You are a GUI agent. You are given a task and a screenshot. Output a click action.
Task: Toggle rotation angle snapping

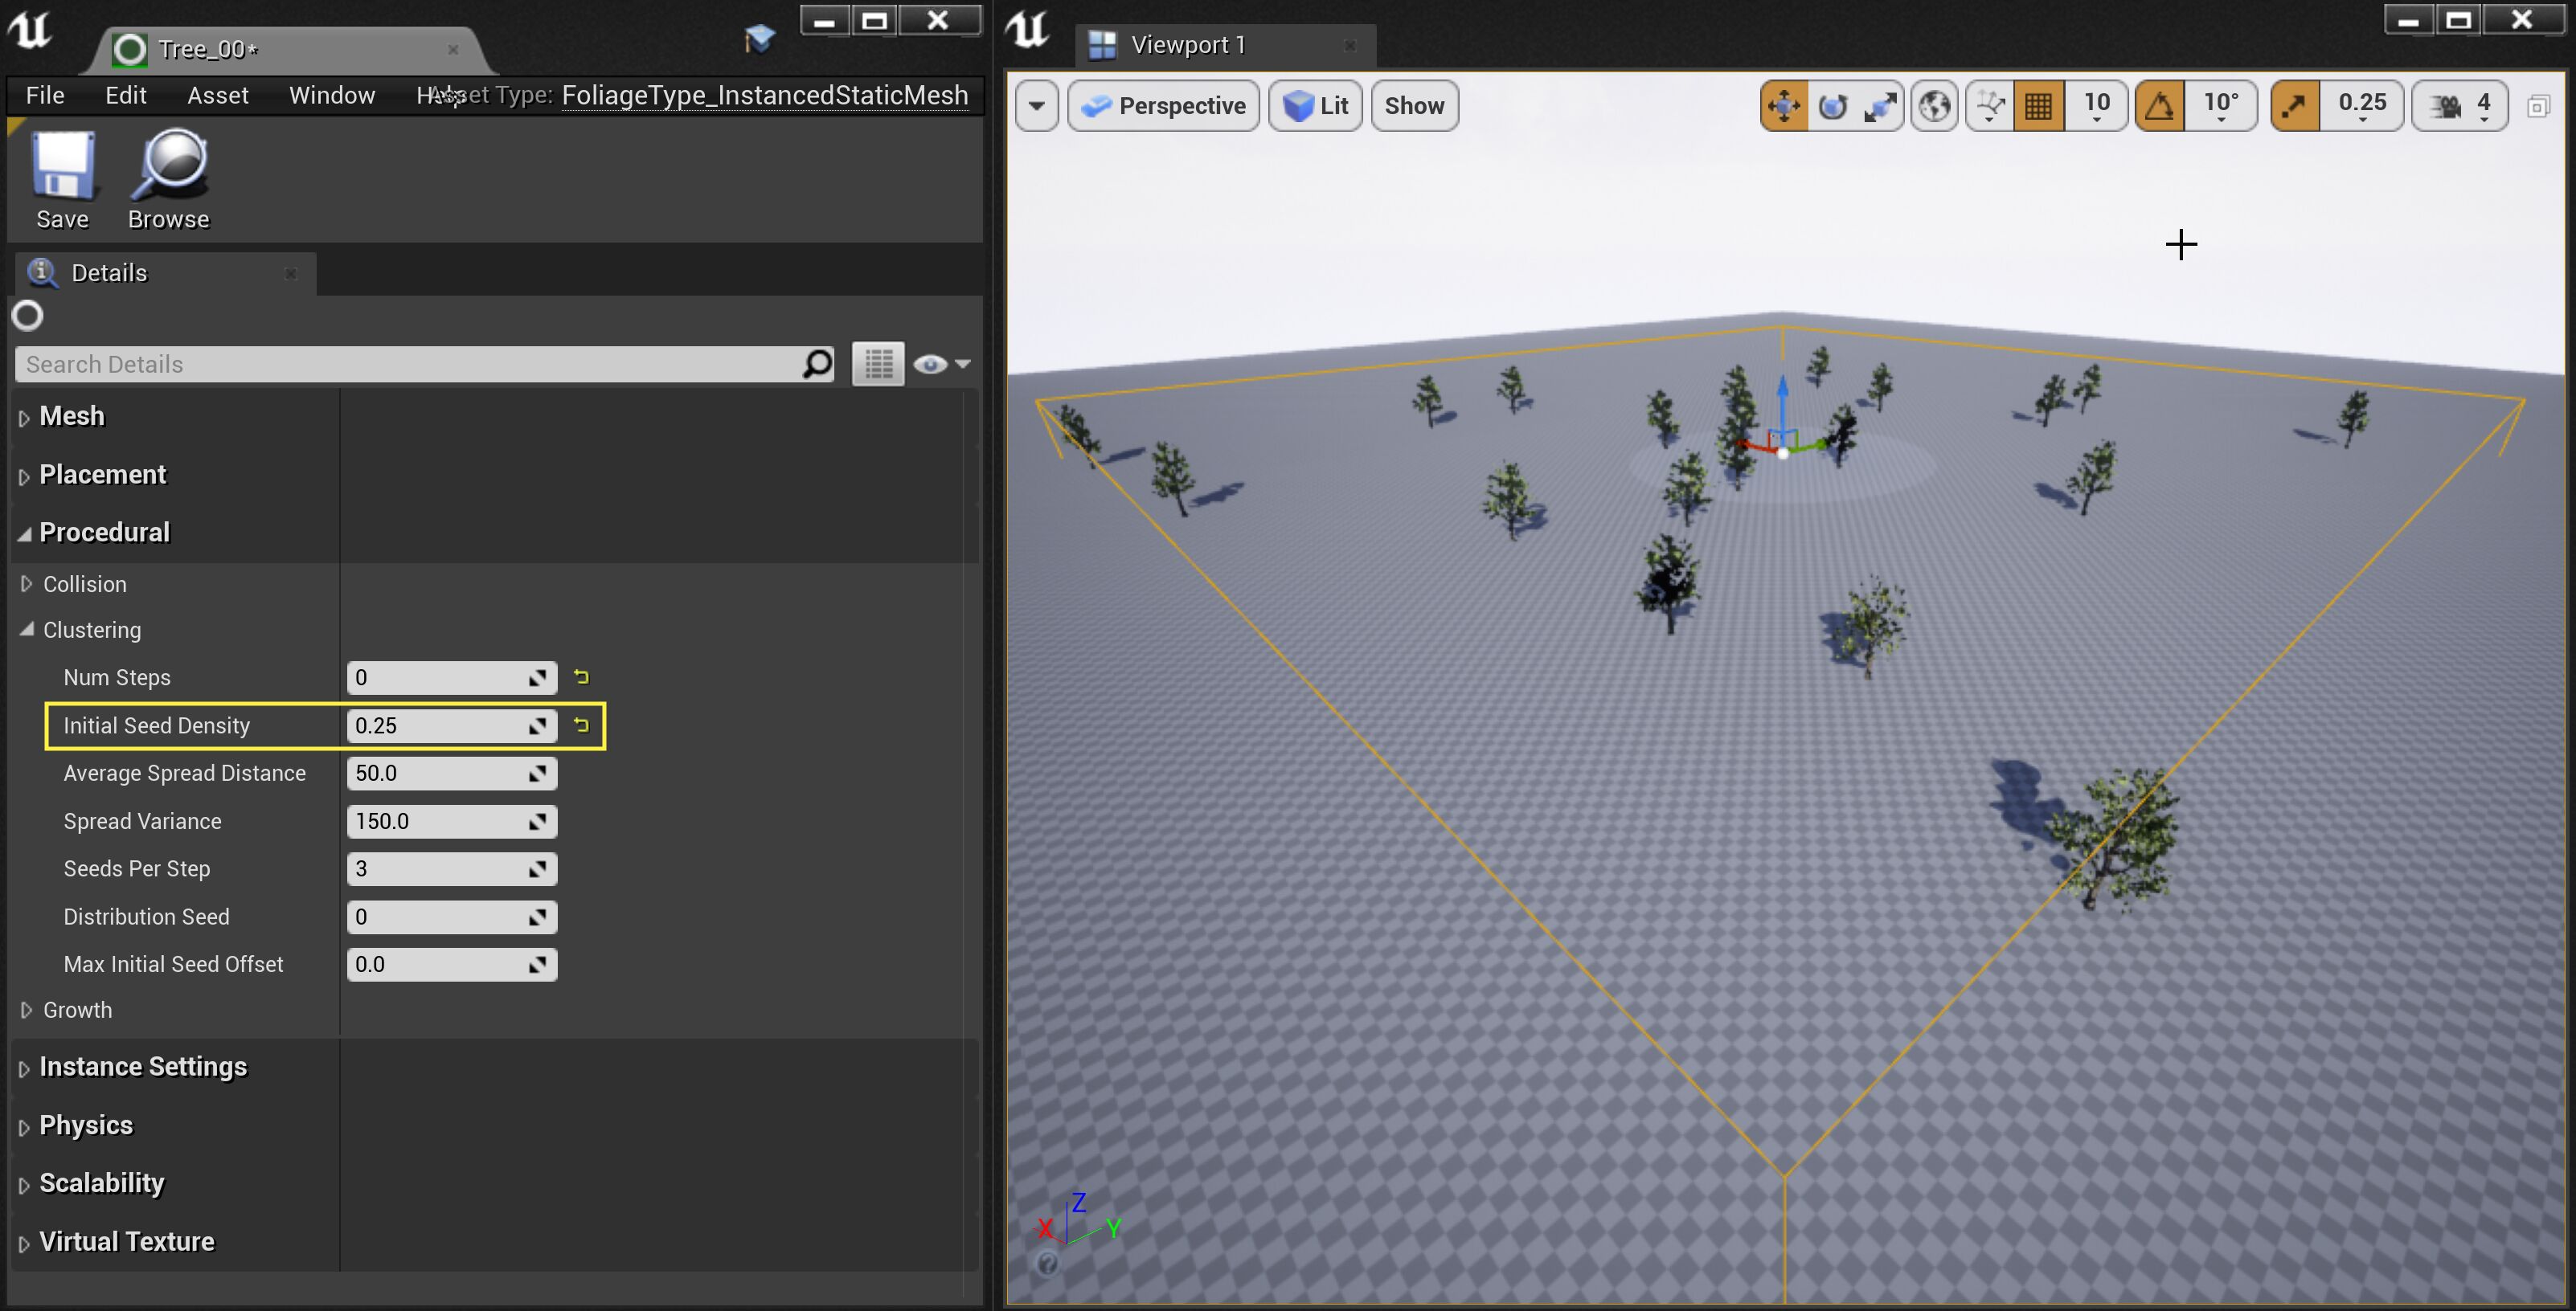pos(2159,105)
